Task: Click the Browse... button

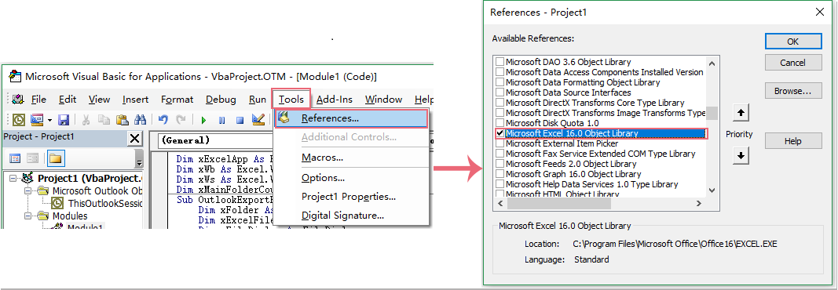Action: tap(793, 91)
